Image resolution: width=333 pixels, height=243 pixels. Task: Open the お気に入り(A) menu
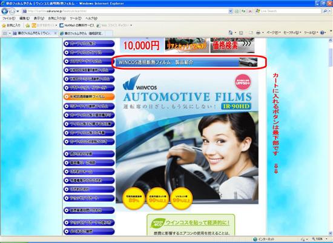(x=57, y=18)
